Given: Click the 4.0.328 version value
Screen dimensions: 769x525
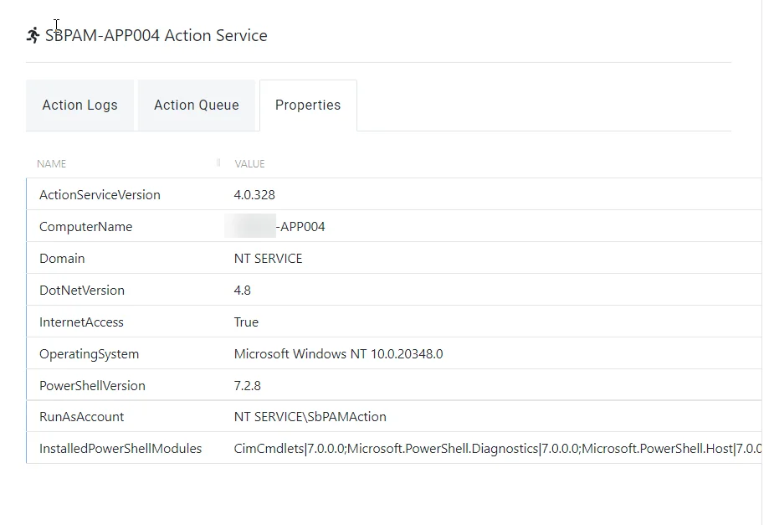Looking at the screenshot, I should (254, 195).
